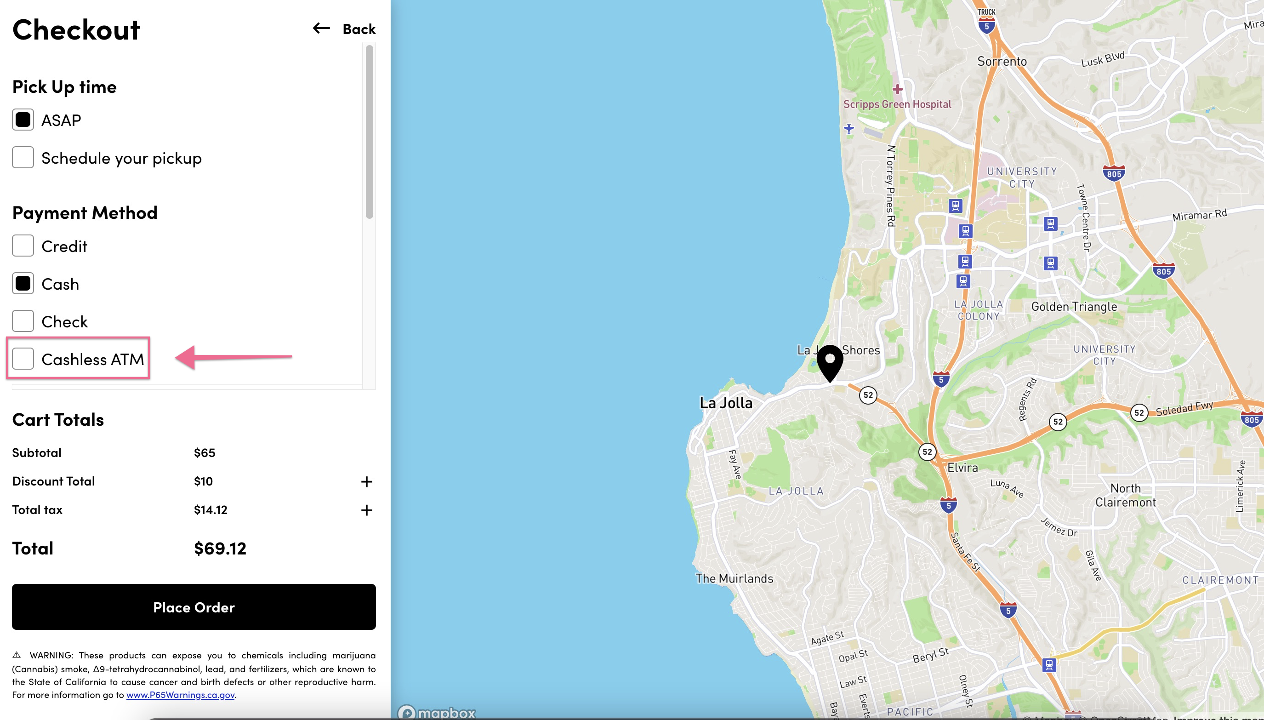Click the Scripps Green Hospital cross icon

[x=897, y=90]
